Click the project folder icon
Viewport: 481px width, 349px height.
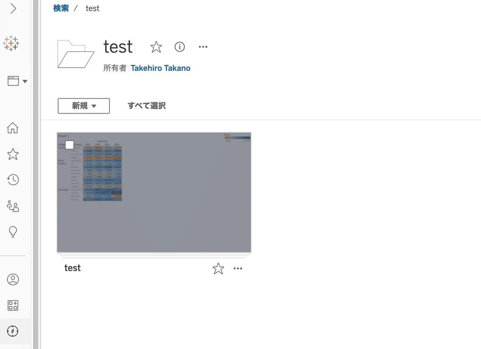pos(76,54)
